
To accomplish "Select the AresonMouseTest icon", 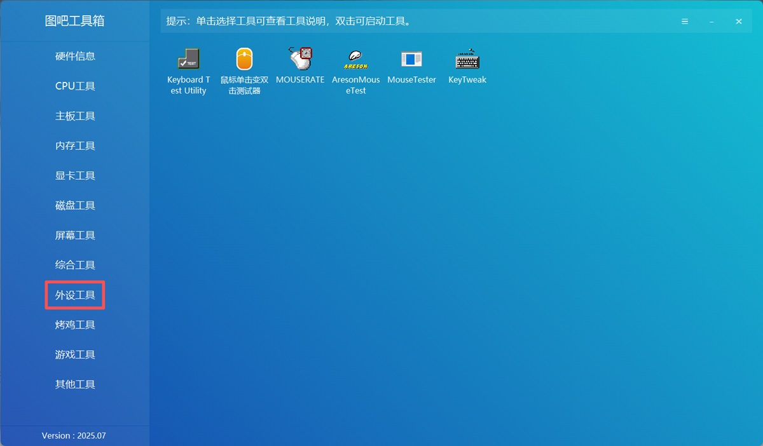I will [x=356, y=59].
